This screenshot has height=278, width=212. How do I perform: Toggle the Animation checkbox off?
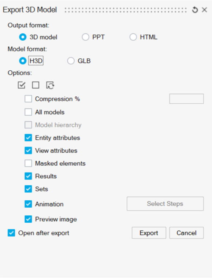pyautogui.click(x=28, y=204)
